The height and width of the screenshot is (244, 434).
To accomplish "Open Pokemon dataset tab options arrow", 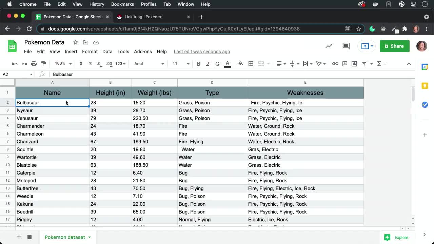I will (90, 237).
